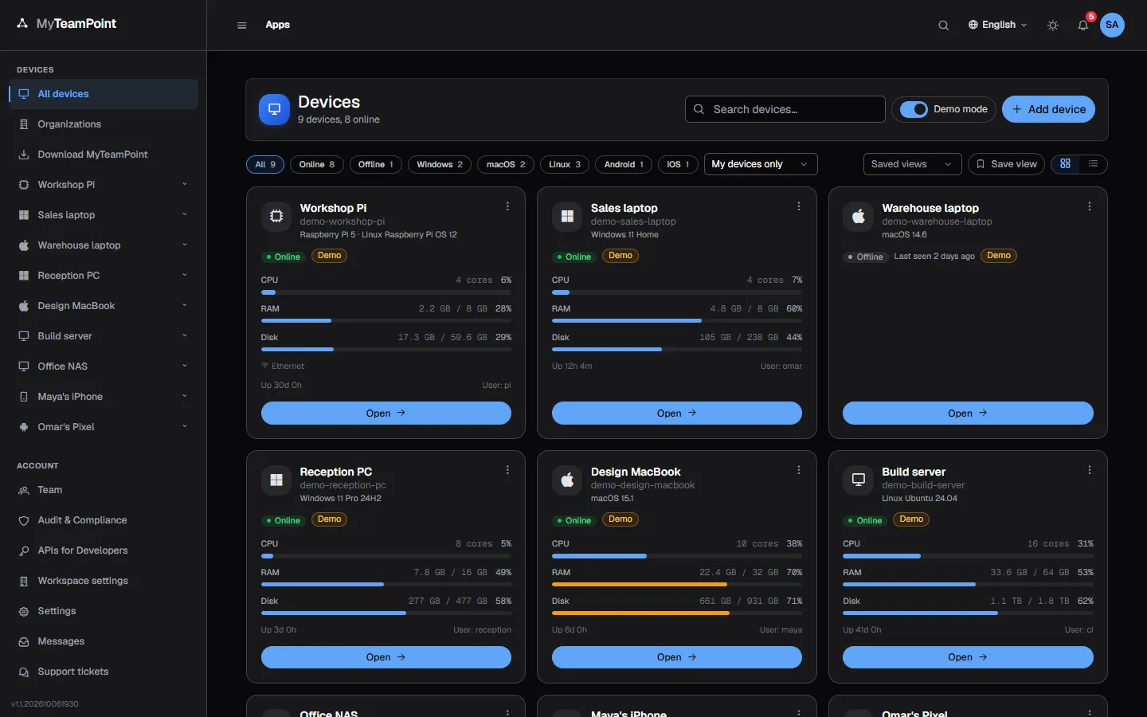Screen dimensions: 1147x717
Task: Click the Save view button
Action: point(1007,164)
